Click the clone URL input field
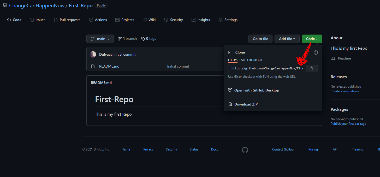Screen dimensions: 380x177 click(x=267, y=68)
